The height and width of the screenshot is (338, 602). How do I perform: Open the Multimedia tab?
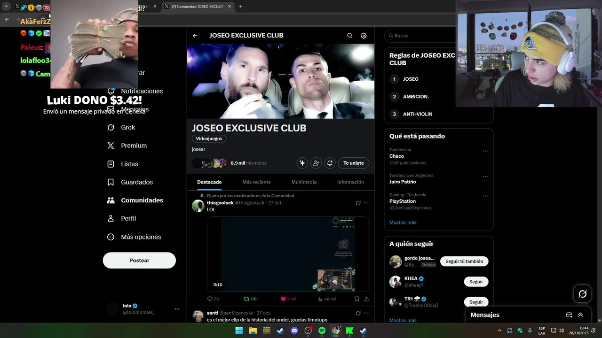pyautogui.click(x=304, y=182)
